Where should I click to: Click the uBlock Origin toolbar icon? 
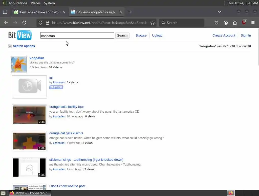[x=244, y=22]
